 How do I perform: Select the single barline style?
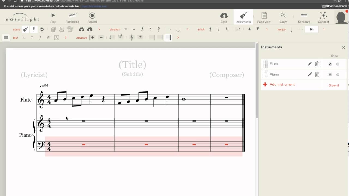(x=152, y=38)
